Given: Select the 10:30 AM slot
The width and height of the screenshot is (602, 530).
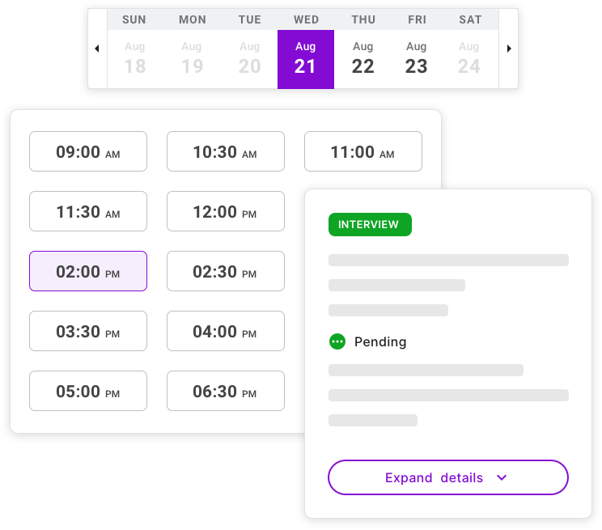Looking at the screenshot, I should click(x=226, y=151).
